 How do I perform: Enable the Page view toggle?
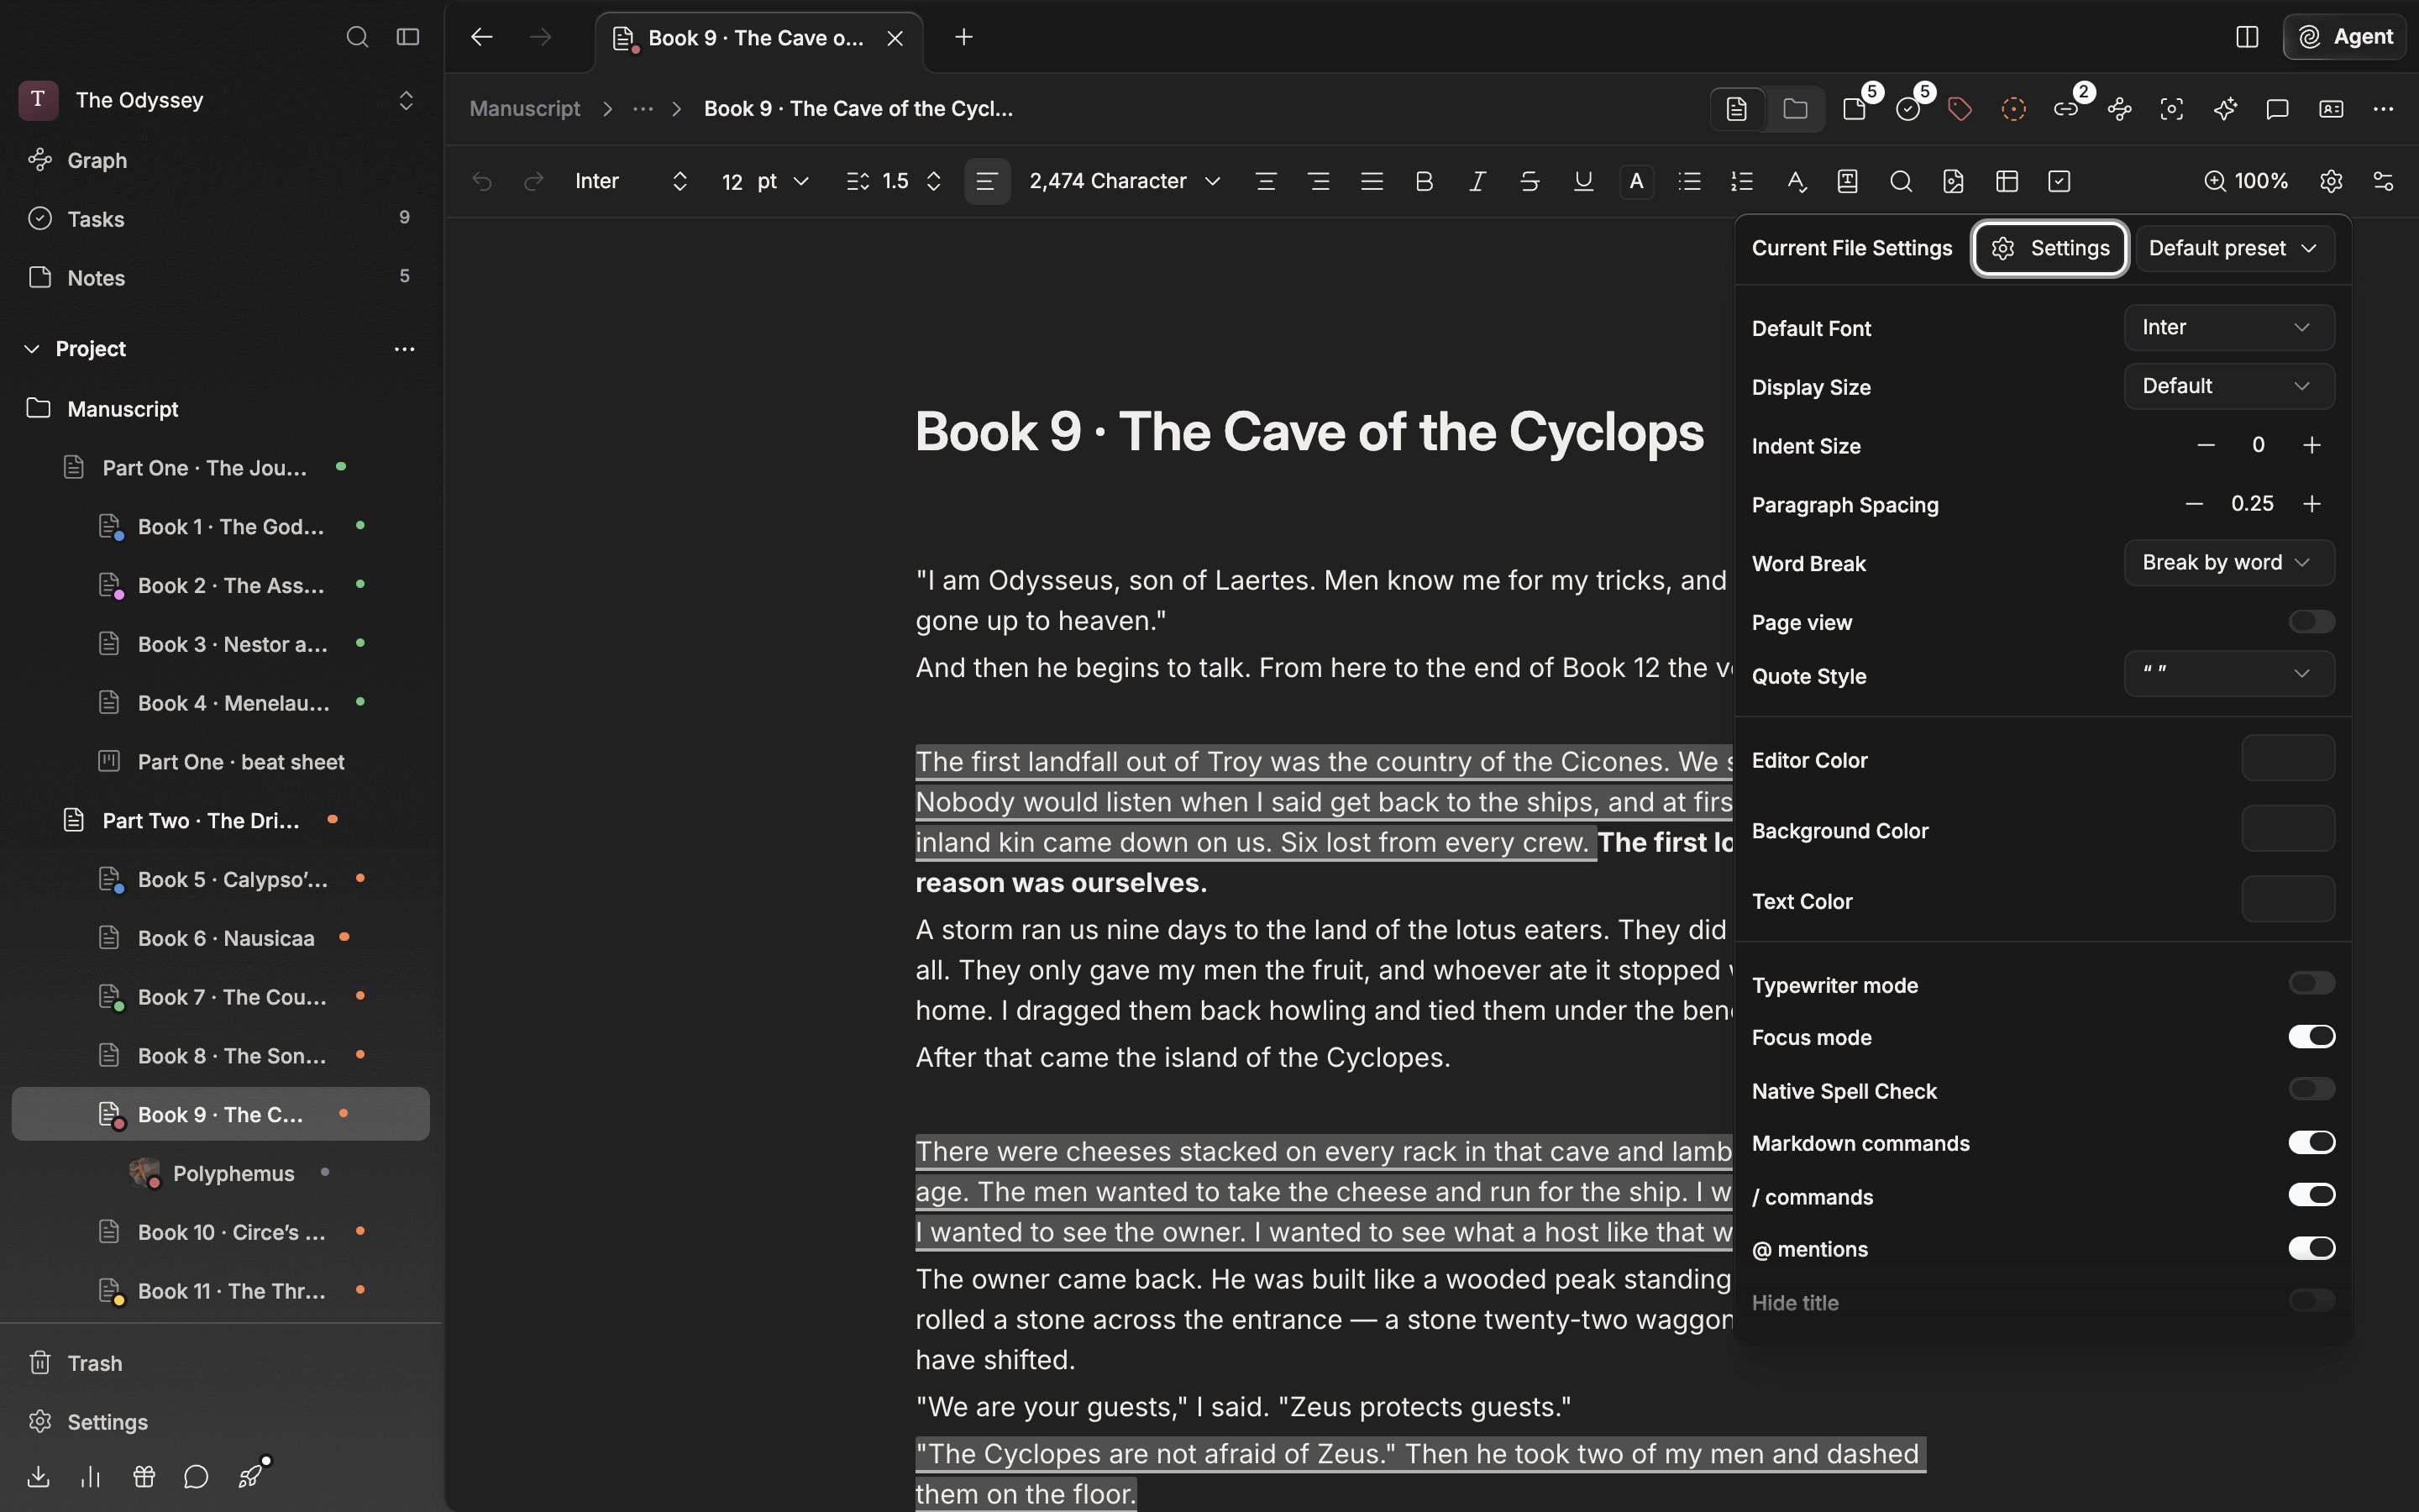[2311, 621]
